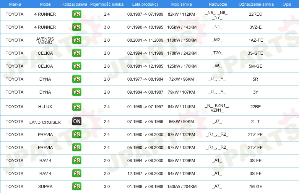The width and height of the screenshot is (299, 193).
Task: Click engine code 22RE in the HI-LUX row
Action: [x=255, y=107]
